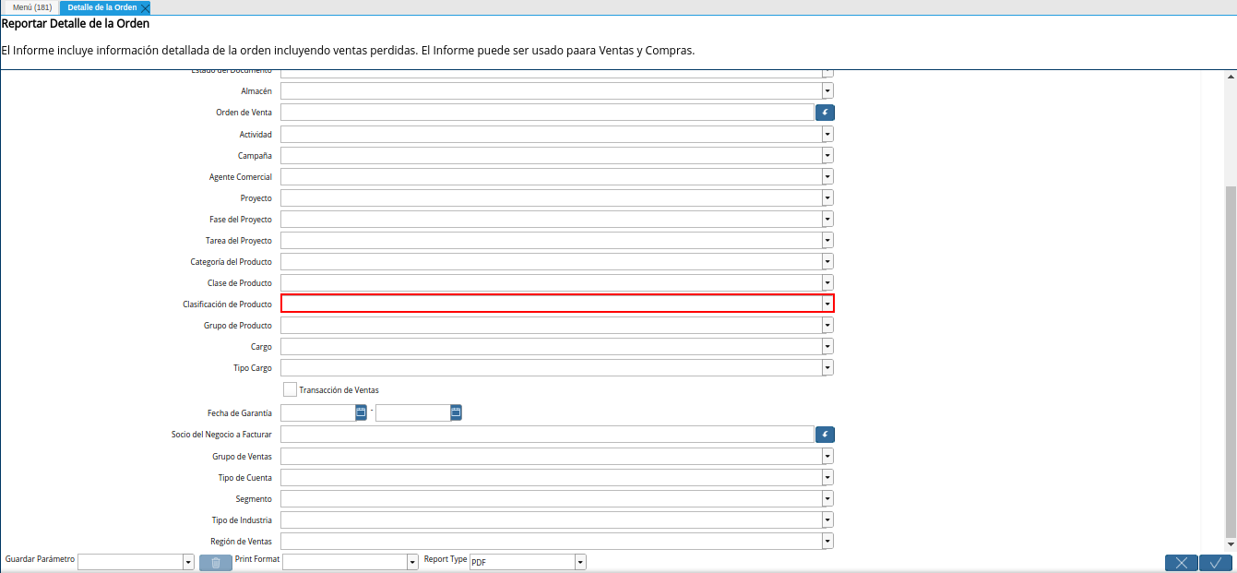Open Fecha de Garantía end date calendar

(456, 412)
